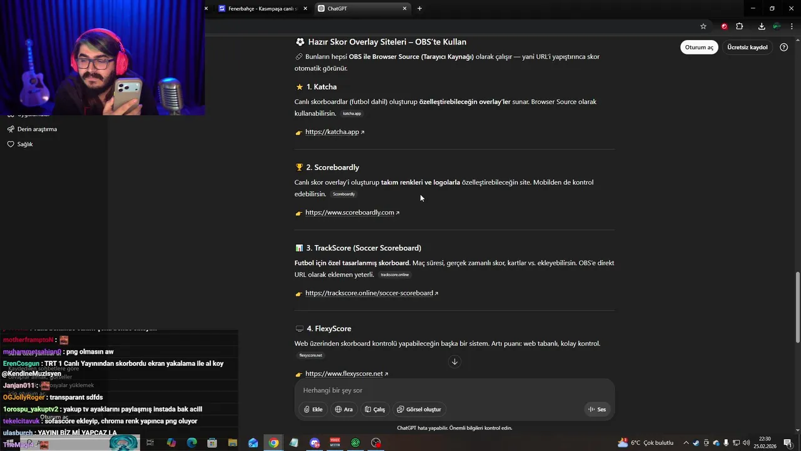Jump to bottom with the down-arrow button

tap(455, 361)
